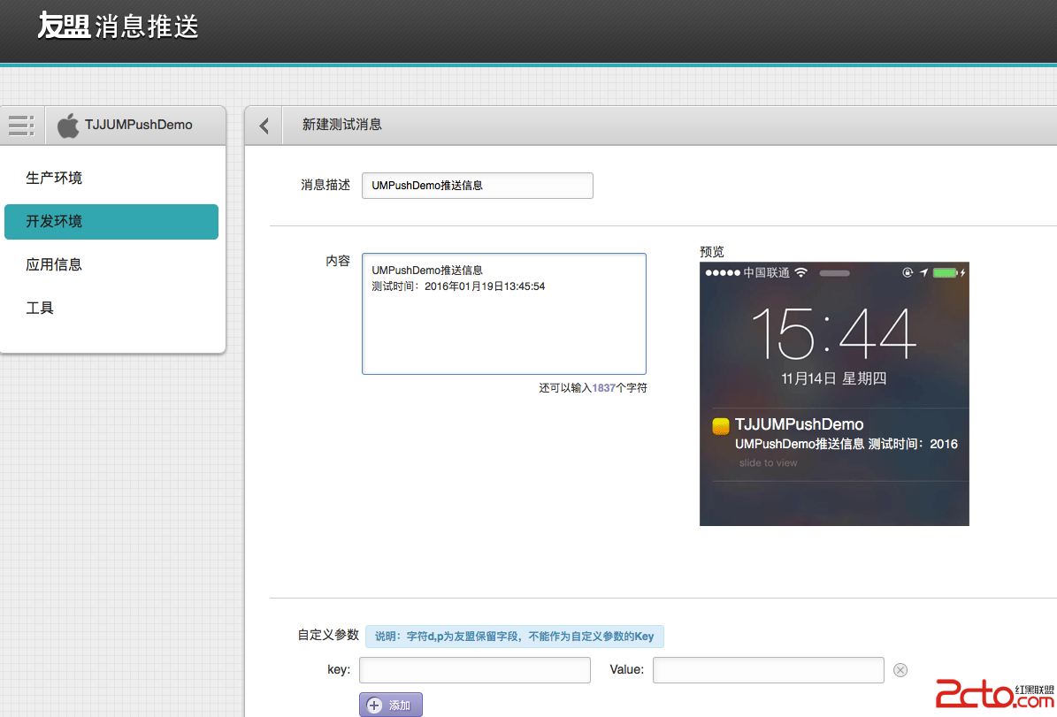This screenshot has width=1057, height=717.
Task: Focus the 消息描述 input field
Action: tap(477, 186)
